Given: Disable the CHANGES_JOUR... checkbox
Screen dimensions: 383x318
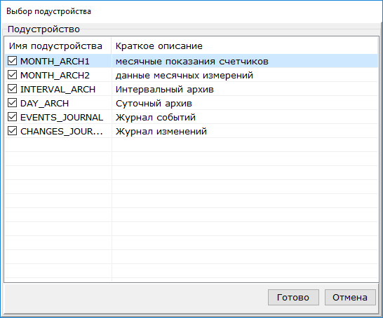Looking at the screenshot, I should (12, 131).
